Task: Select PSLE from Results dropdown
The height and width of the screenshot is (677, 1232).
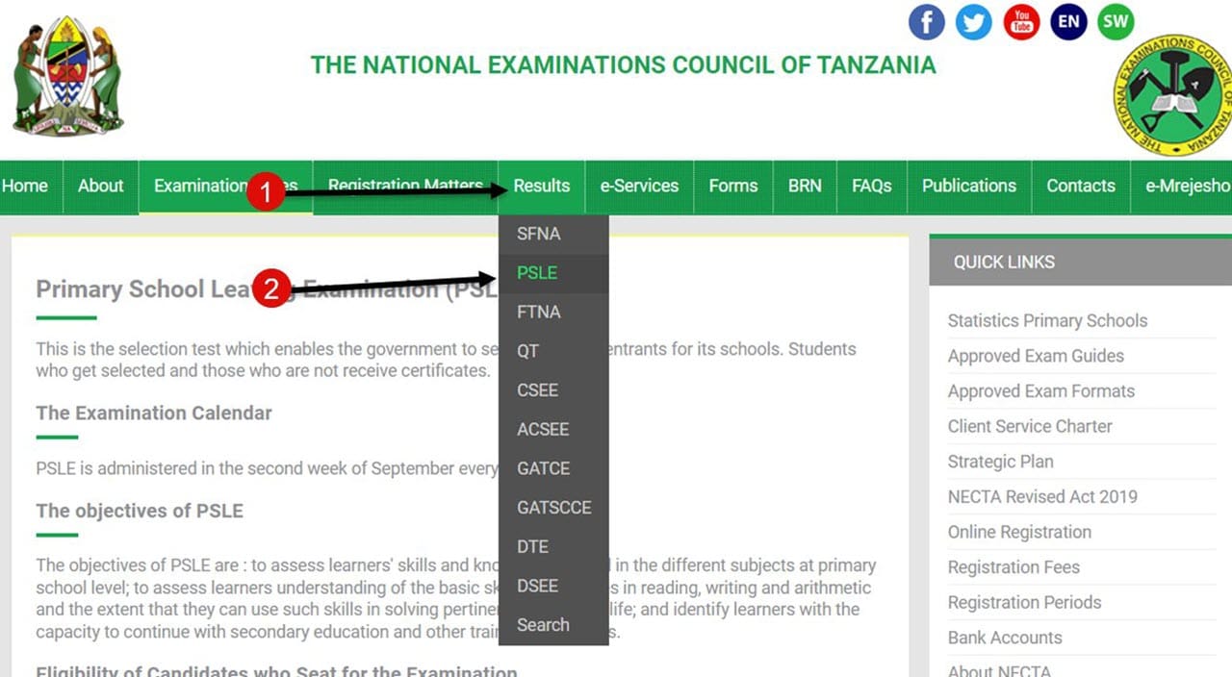Action: (x=537, y=273)
